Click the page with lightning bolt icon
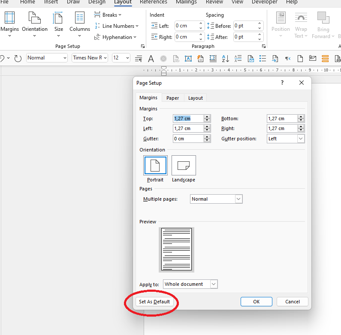This screenshot has height=335, width=341. pos(200,58)
